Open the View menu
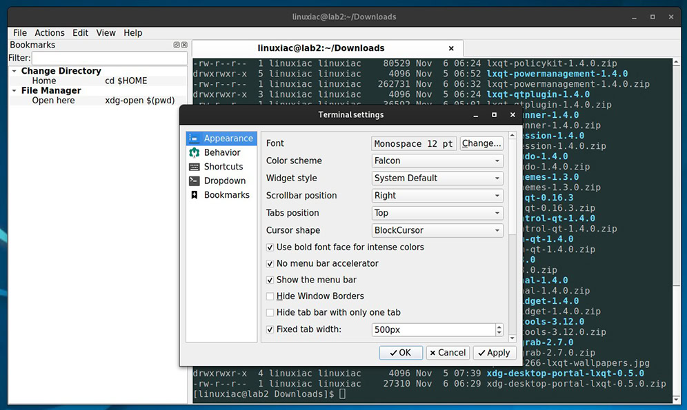Viewport: 687px width, 410px height. pyautogui.click(x=106, y=33)
